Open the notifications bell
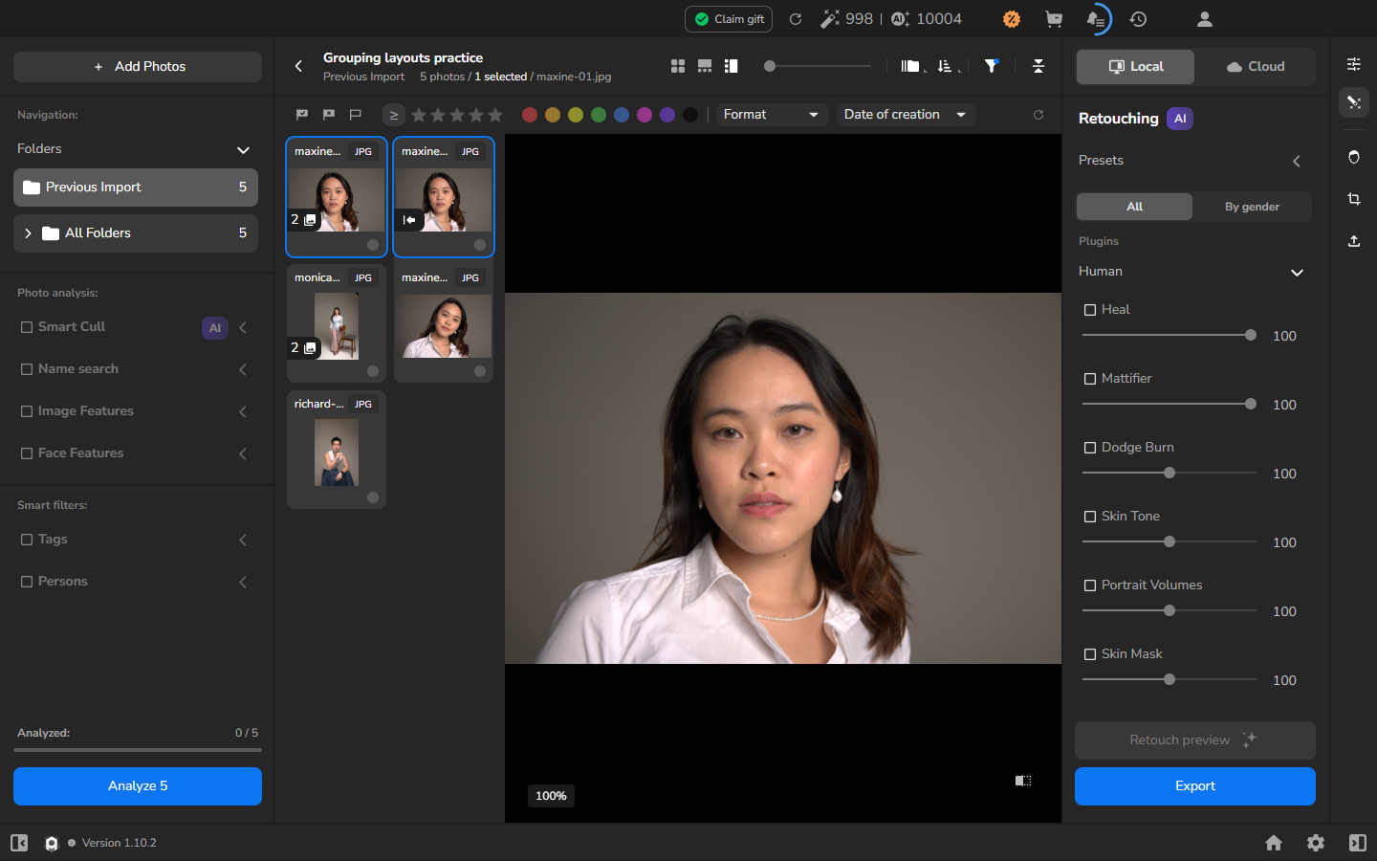The image size is (1377, 861). pyautogui.click(x=1096, y=19)
